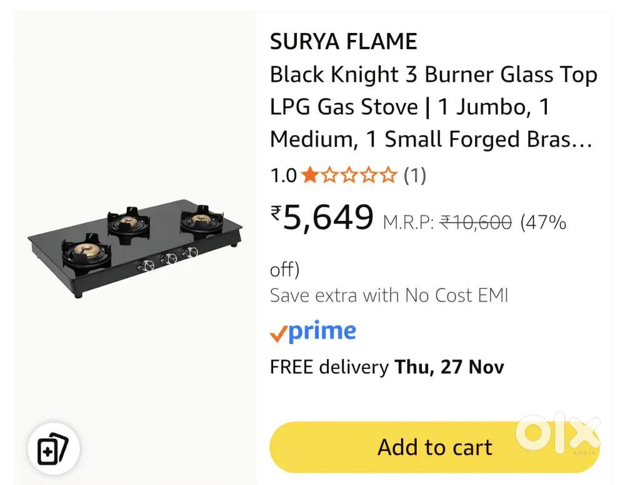The image size is (625, 485).
Task: Select Add to cart
Action: point(434,447)
